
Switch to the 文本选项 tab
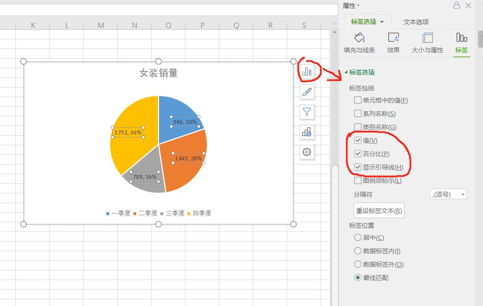click(x=416, y=22)
